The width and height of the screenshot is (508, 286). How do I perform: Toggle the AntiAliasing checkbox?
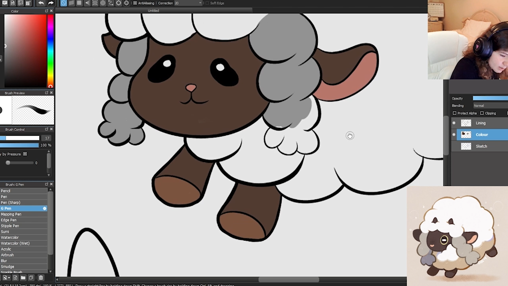point(135,3)
